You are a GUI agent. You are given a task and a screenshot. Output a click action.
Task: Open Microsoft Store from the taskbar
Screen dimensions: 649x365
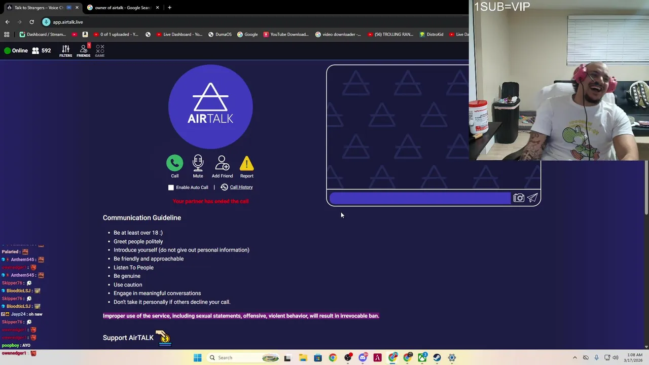(317, 357)
